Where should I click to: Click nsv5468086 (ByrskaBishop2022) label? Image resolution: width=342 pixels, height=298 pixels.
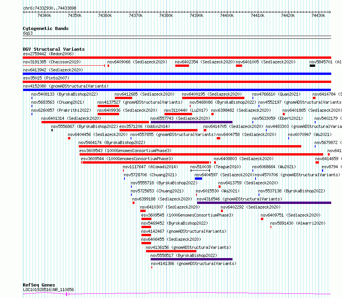click(x=223, y=102)
